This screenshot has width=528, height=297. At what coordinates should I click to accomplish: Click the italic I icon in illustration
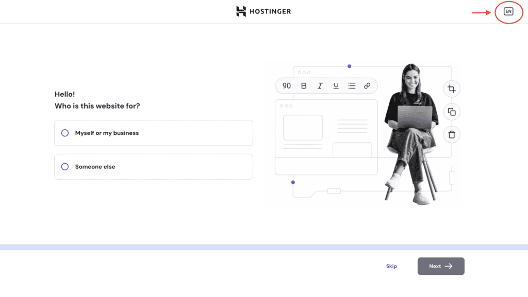320,85
